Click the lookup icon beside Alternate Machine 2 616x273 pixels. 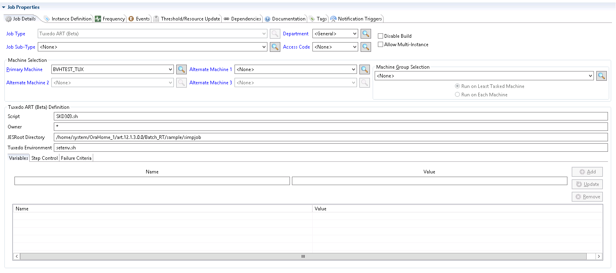(182, 83)
